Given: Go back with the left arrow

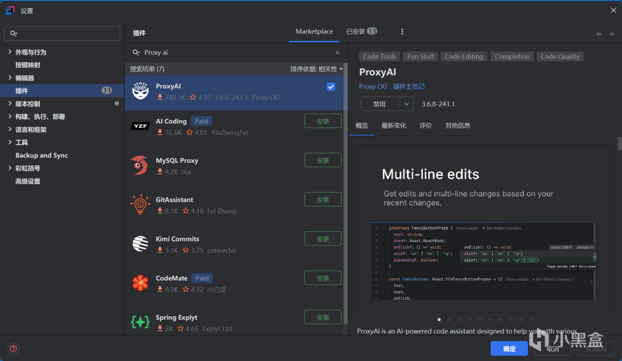Looking at the screenshot, I should click(599, 34).
